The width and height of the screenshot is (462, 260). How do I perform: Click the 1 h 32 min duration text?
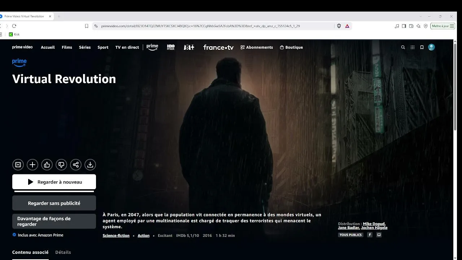[x=225, y=235]
